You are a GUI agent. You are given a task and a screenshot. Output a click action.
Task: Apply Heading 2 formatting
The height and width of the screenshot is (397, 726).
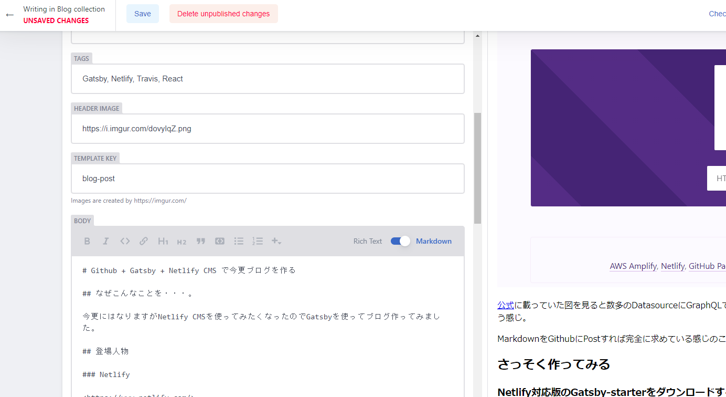click(181, 242)
